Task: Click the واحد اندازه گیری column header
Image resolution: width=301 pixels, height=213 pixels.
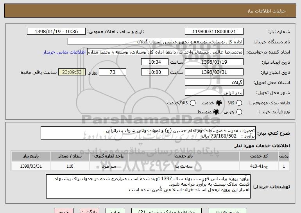Action: pyautogui.click(x=109, y=156)
